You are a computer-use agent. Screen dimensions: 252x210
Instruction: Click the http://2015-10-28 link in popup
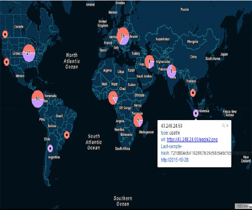coord(175,160)
